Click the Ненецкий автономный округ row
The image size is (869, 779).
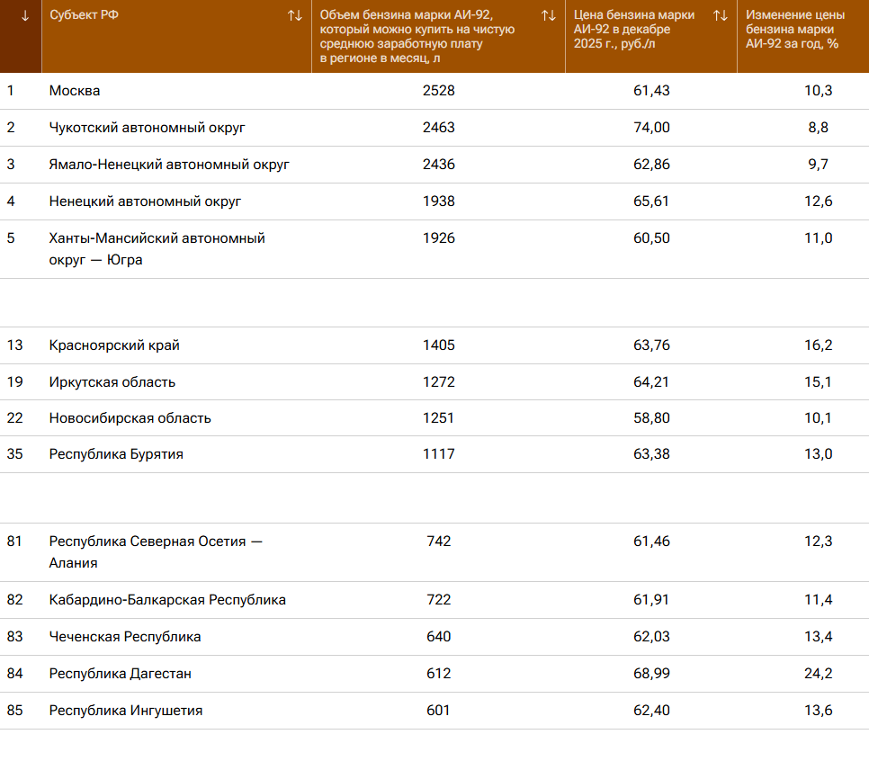[145, 201]
